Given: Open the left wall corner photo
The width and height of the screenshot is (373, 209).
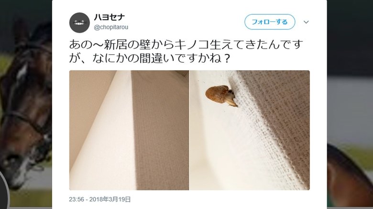Looking at the screenshot, I should (x=129, y=130).
